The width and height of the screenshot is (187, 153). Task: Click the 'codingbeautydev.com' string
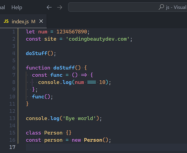tap(98, 39)
